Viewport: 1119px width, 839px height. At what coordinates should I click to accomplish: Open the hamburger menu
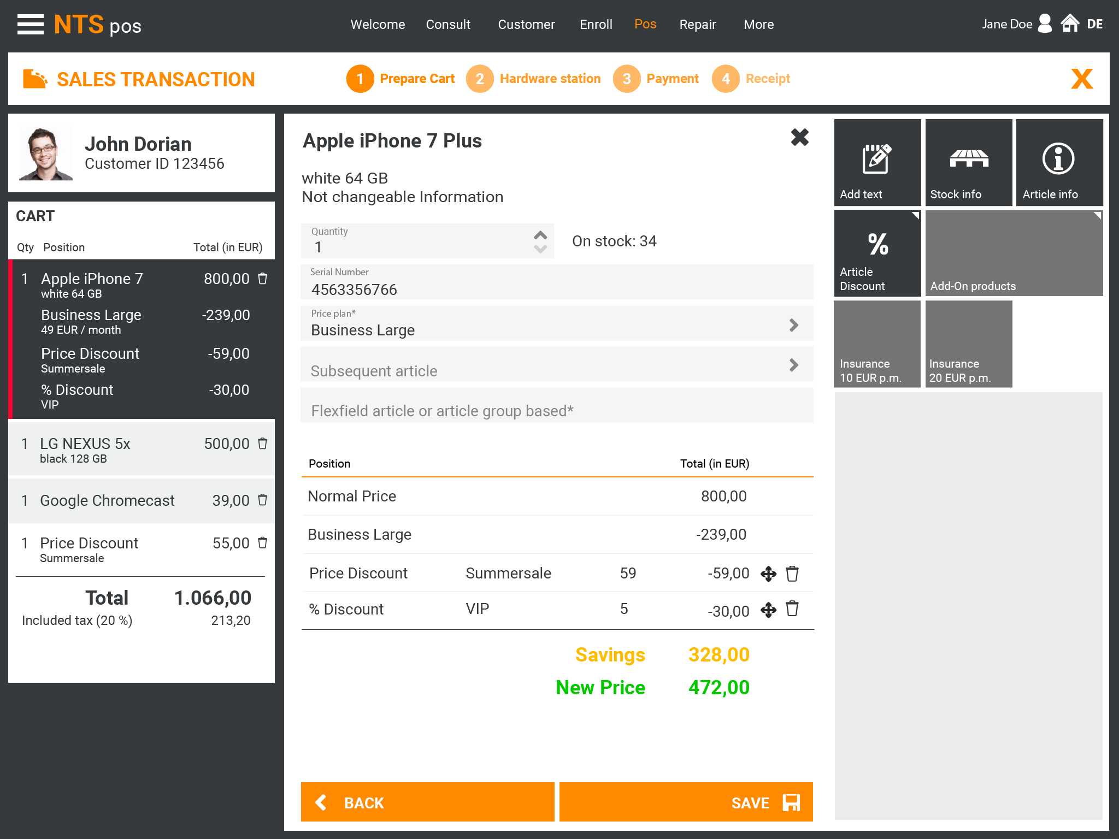click(x=31, y=25)
